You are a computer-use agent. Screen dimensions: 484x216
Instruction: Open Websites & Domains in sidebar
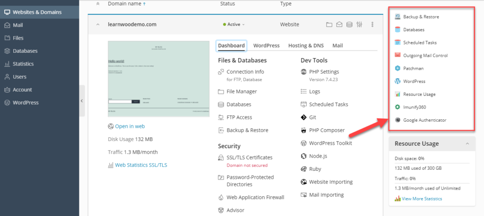(x=40, y=12)
